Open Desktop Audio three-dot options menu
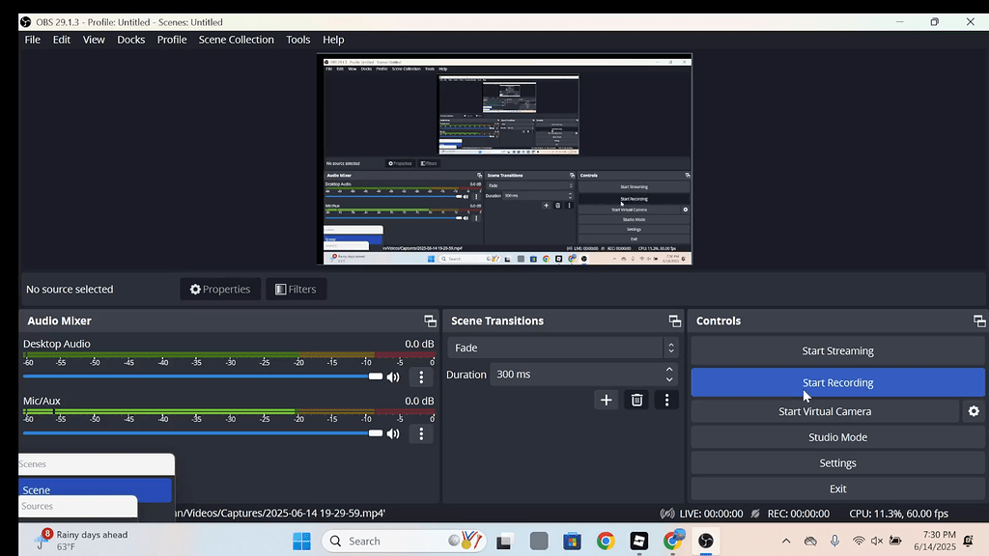Image resolution: width=989 pixels, height=556 pixels. pos(421,377)
